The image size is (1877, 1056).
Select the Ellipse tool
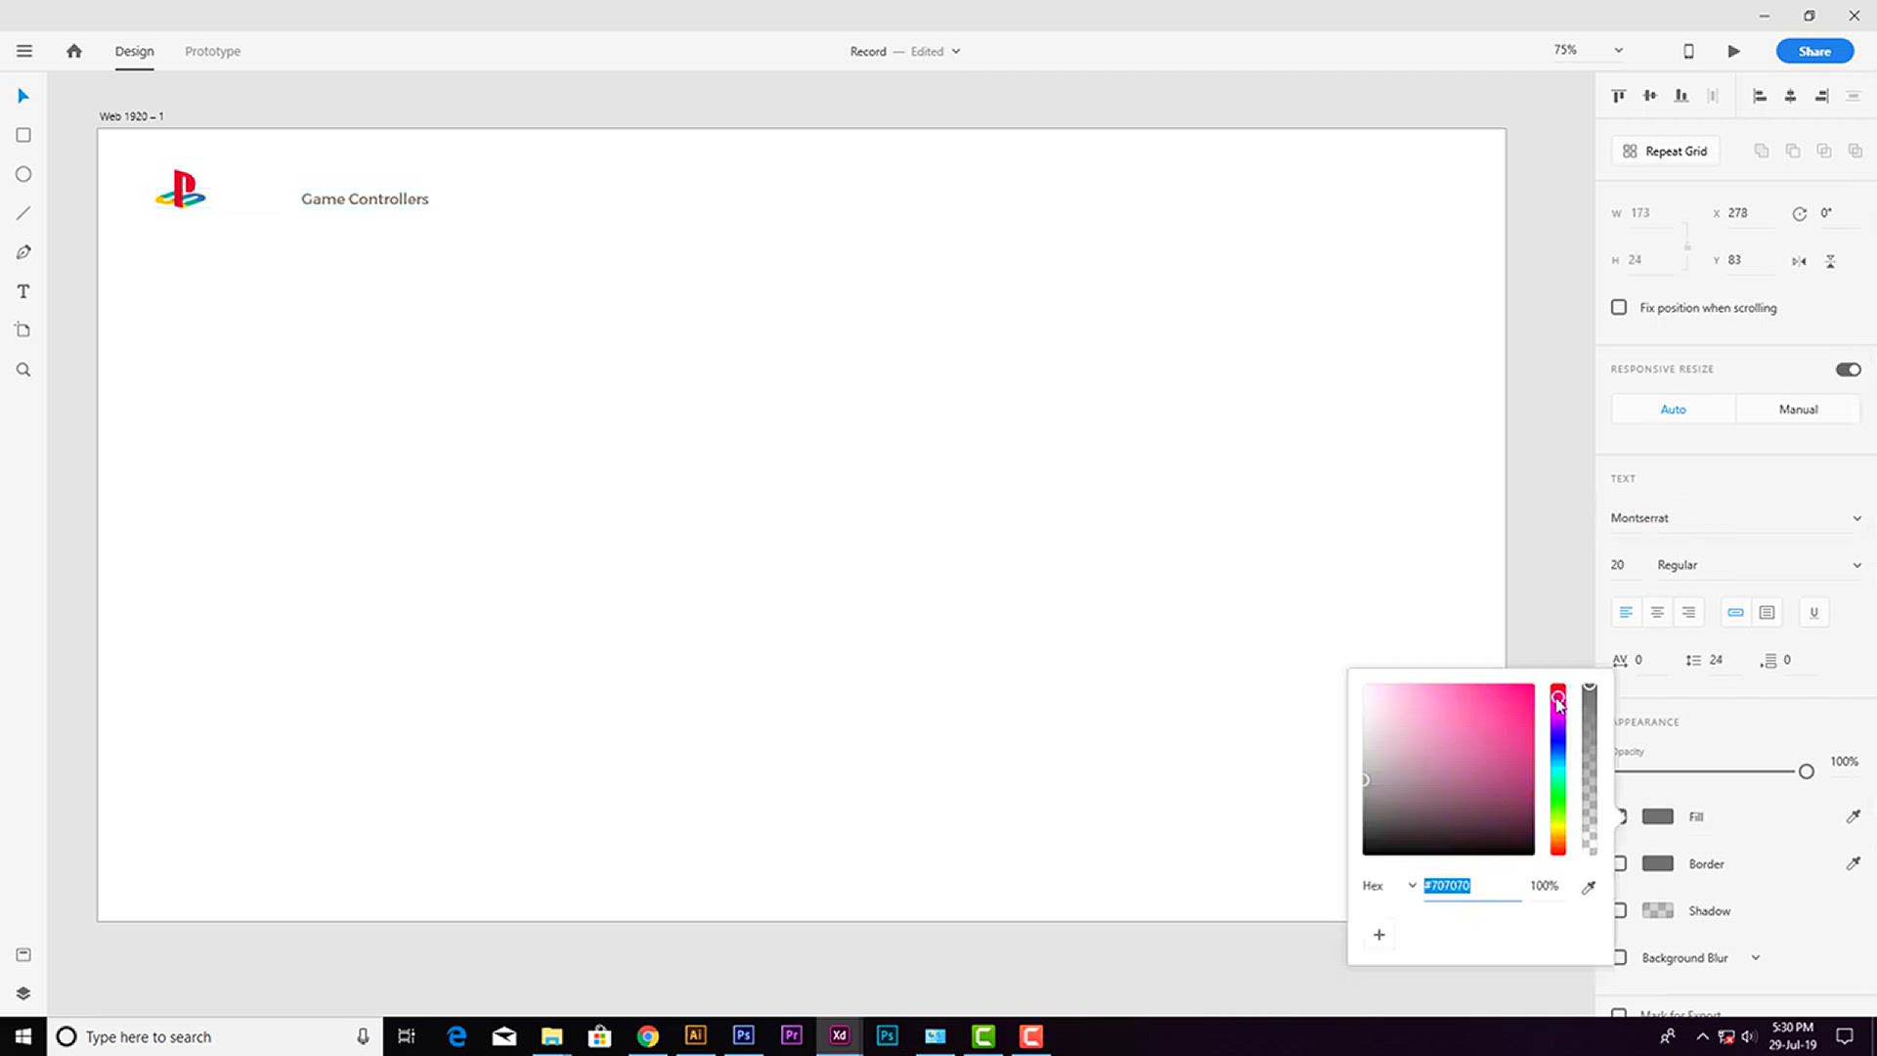pos(23,174)
